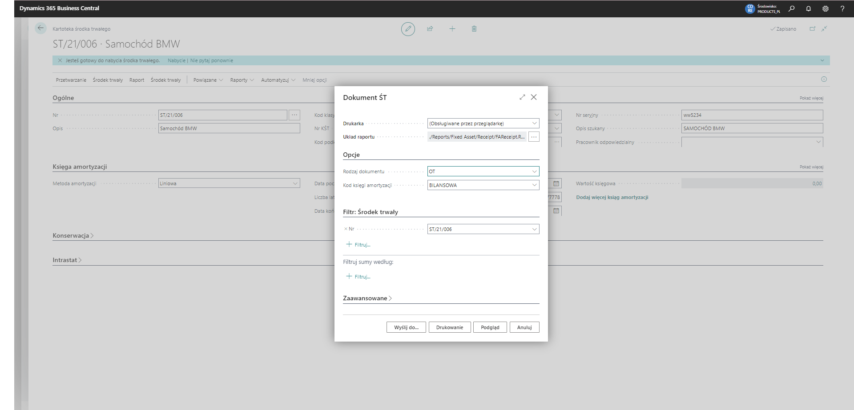This screenshot has height=410, width=854.
Task: Open notifications bell
Action: [809, 8]
